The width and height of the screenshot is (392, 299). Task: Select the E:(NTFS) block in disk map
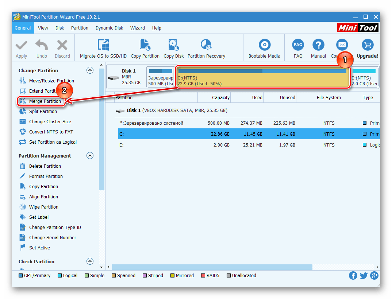(364, 77)
